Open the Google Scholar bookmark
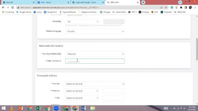This screenshot has height=111, width=198. tap(24, 12)
